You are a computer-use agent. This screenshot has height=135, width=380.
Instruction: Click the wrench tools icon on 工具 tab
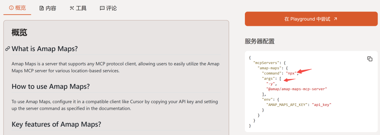coord(72,8)
